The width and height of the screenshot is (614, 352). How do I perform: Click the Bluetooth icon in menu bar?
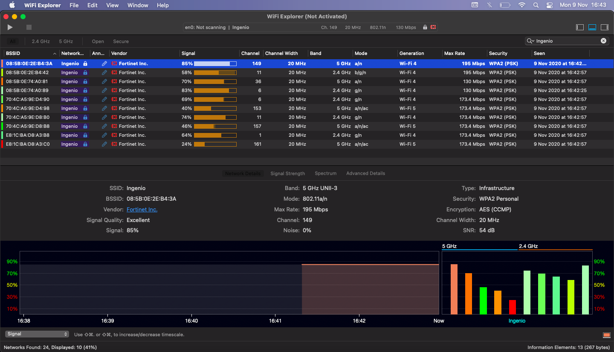[x=489, y=5]
